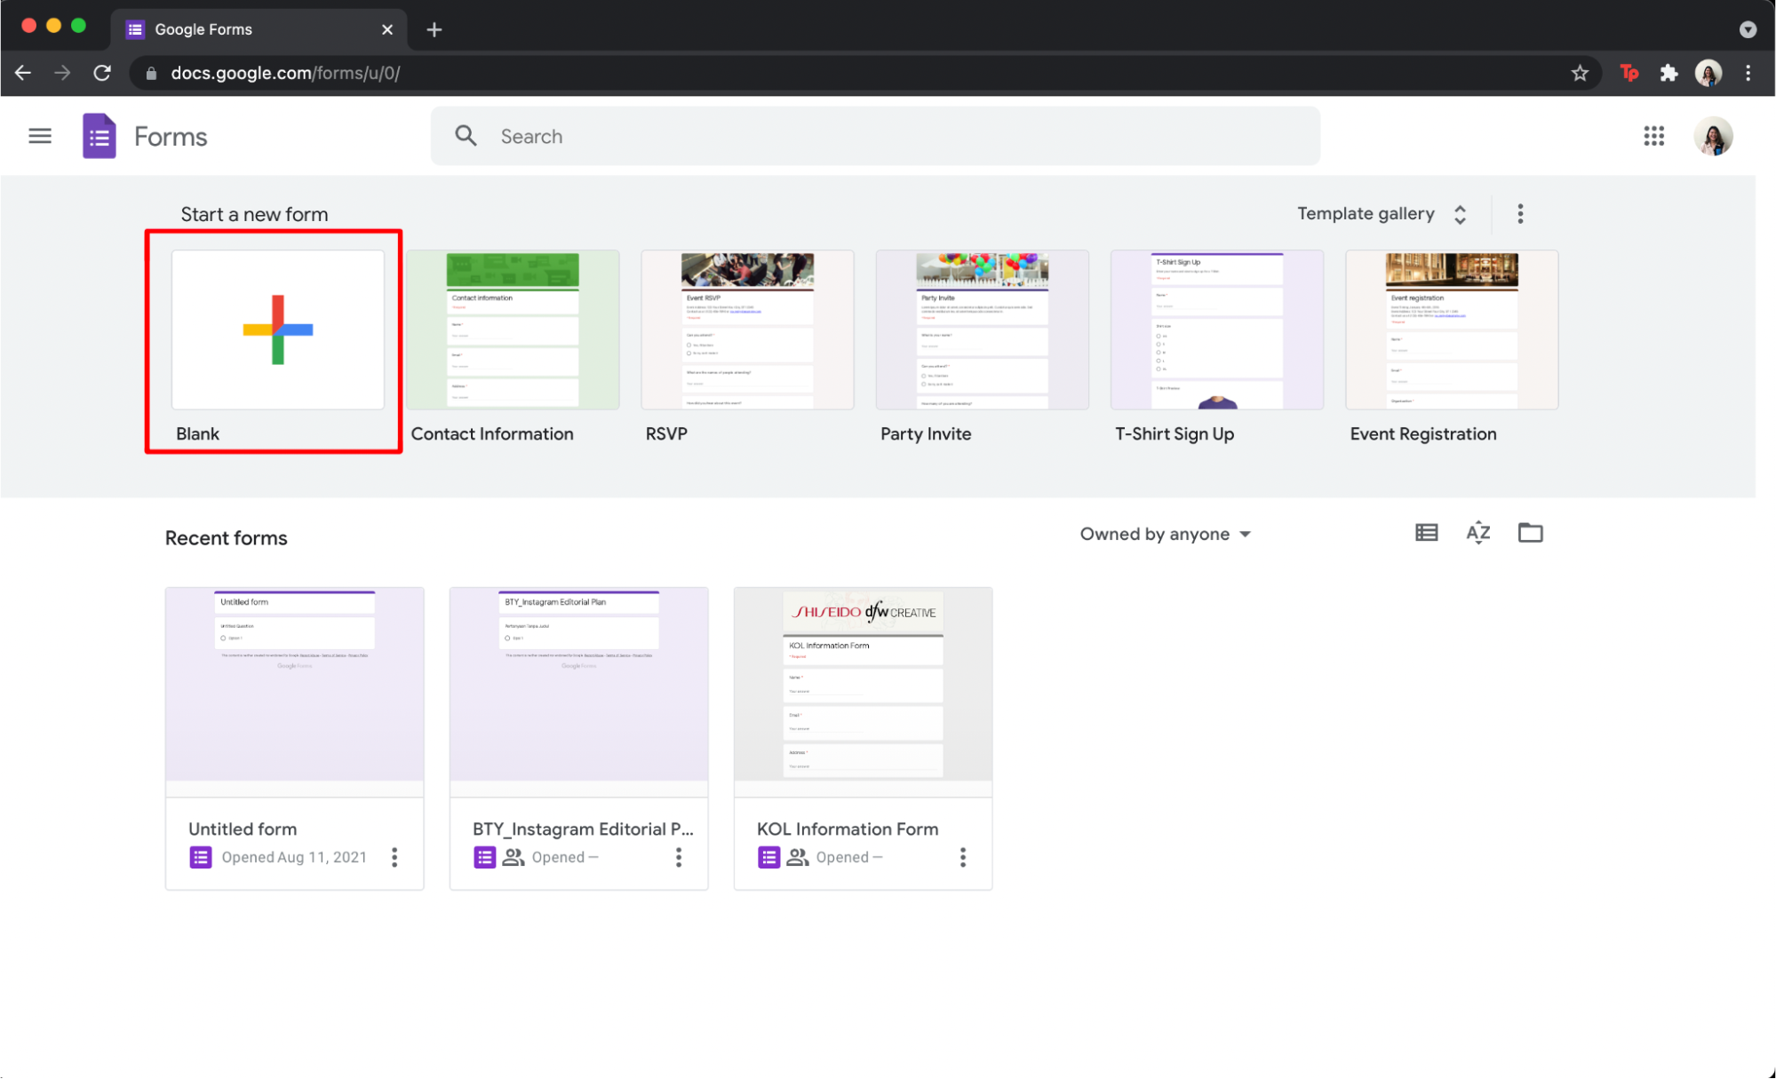Click the search magnifier icon

tap(466, 135)
